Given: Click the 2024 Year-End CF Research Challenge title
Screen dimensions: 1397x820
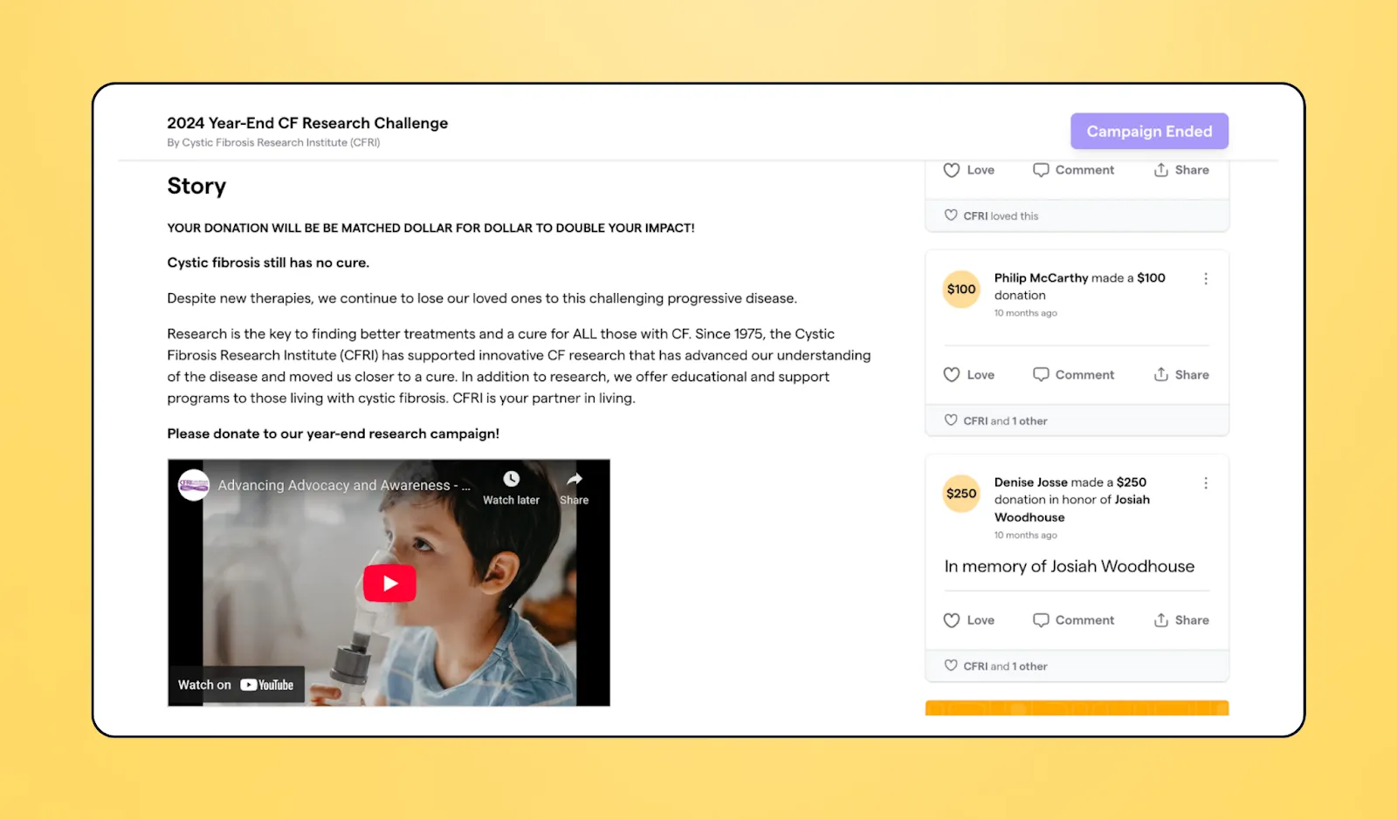Looking at the screenshot, I should pyautogui.click(x=307, y=123).
